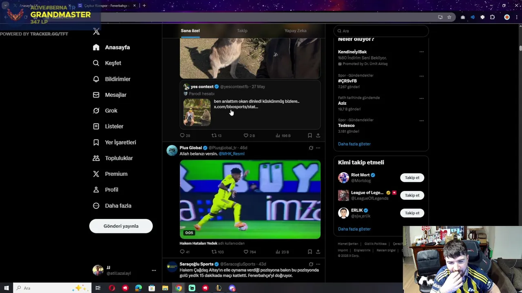Open the quoted yes context post thumbnail
This screenshot has width=522, height=293.
click(197, 112)
